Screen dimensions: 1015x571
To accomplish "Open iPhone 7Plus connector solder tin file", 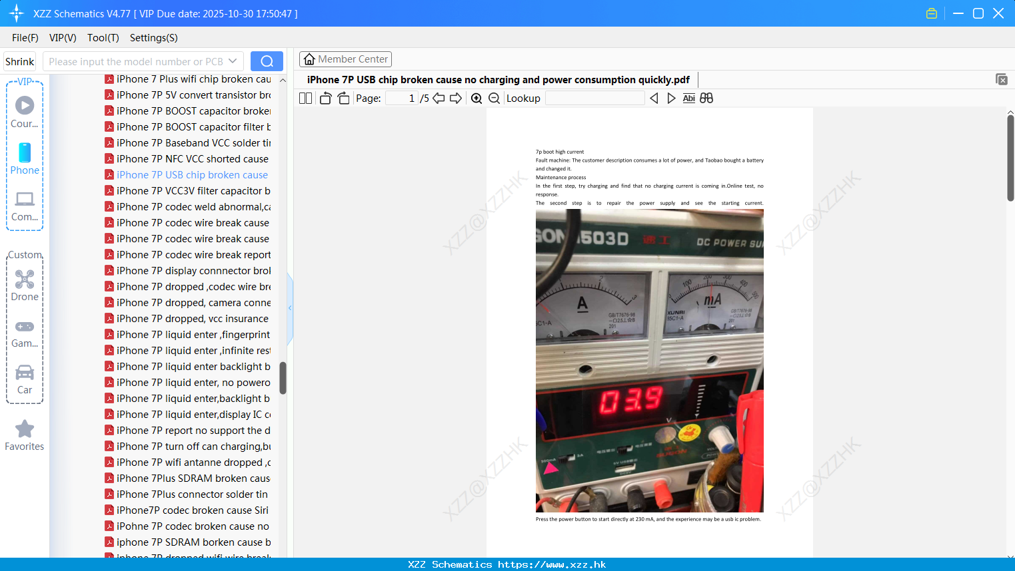I will (x=187, y=494).
